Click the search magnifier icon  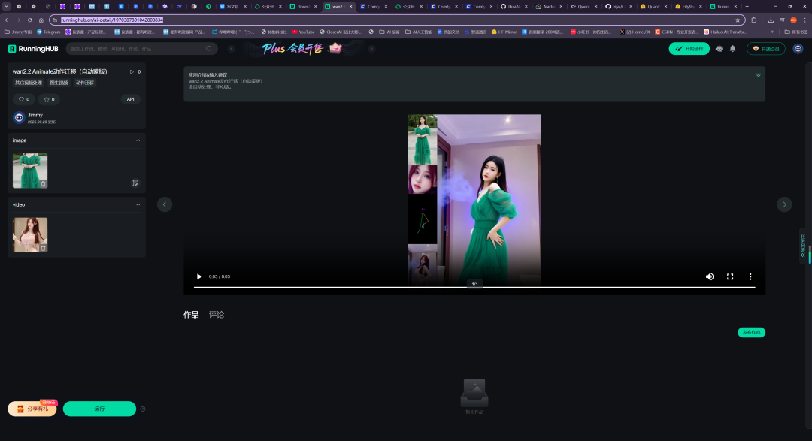click(209, 49)
